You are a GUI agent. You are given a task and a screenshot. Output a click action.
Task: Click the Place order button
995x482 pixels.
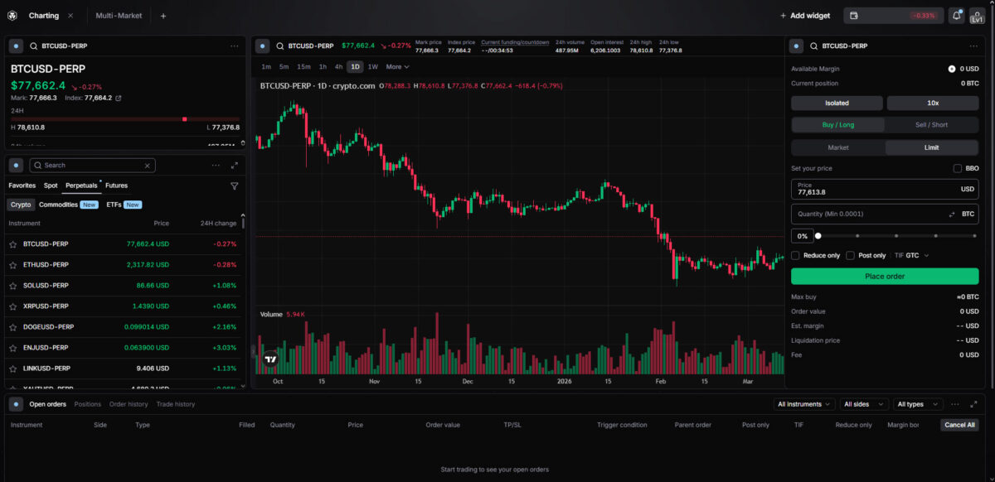coord(885,276)
